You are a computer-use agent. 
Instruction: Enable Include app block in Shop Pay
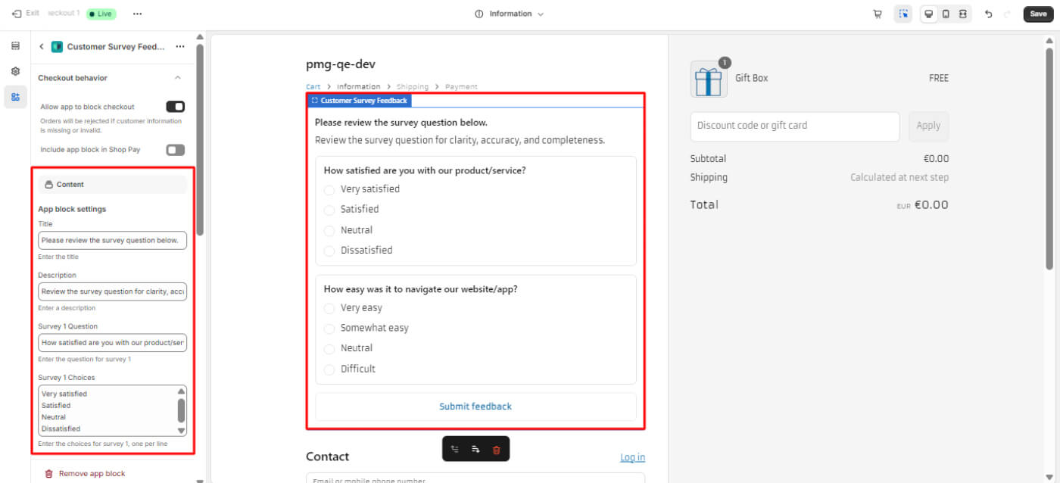(x=175, y=150)
